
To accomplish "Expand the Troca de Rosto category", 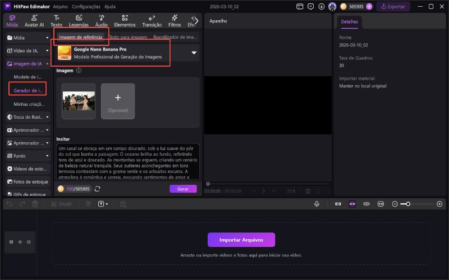I will point(47,117).
